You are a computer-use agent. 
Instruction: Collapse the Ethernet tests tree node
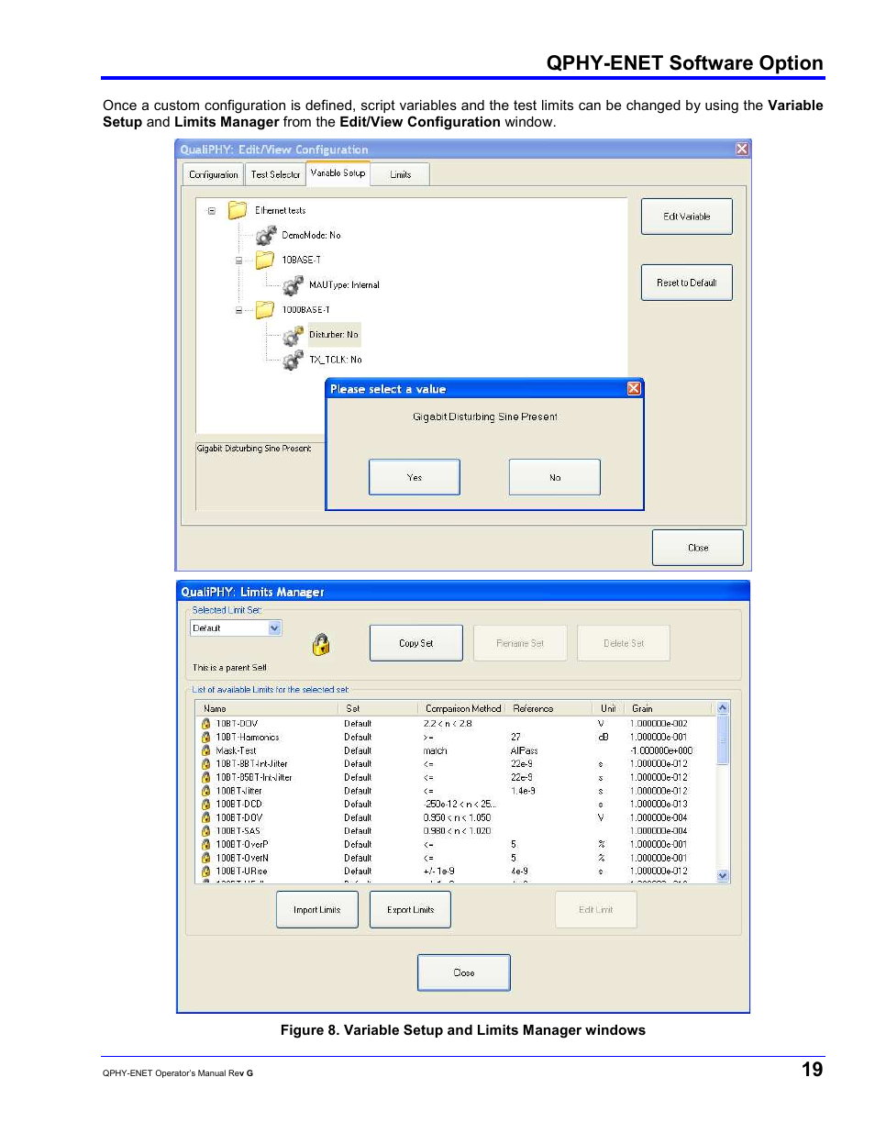tap(211, 211)
